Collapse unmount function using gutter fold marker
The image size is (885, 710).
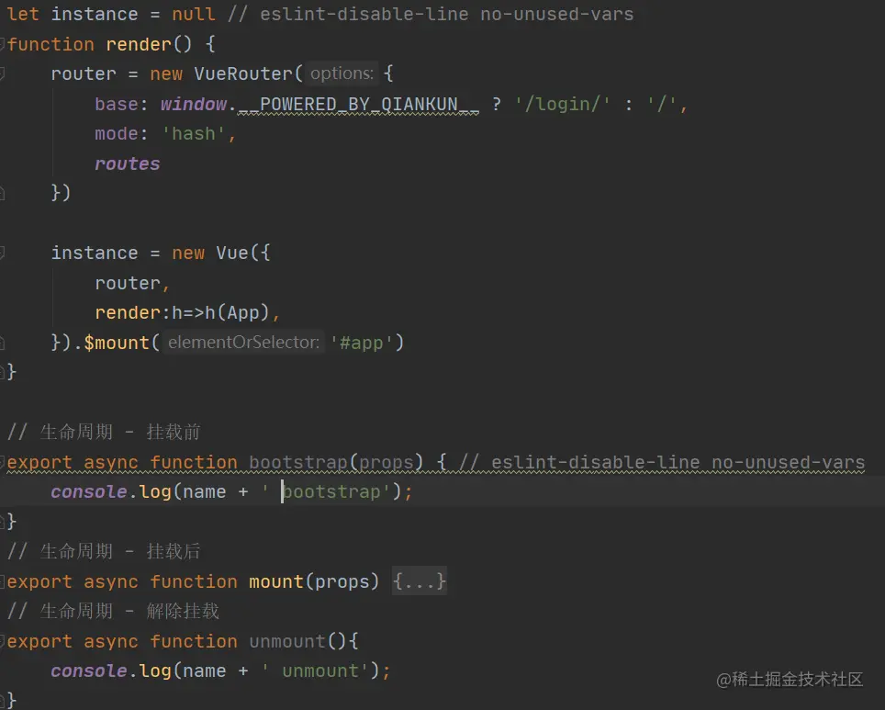click(2, 641)
